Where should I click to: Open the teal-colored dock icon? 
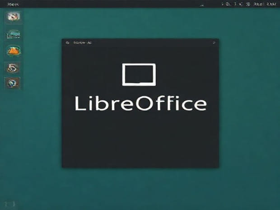[14, 35]
